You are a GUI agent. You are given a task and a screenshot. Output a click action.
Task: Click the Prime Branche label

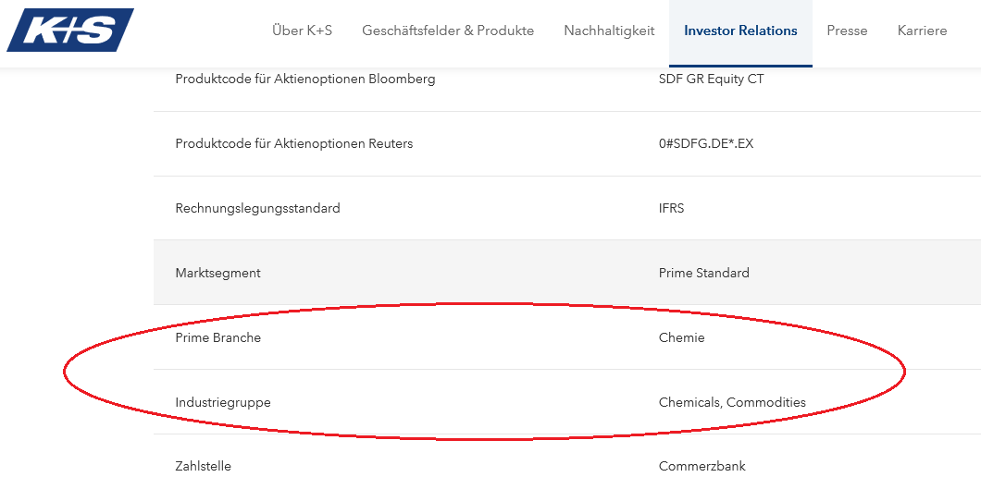click(x=217, y=337)
